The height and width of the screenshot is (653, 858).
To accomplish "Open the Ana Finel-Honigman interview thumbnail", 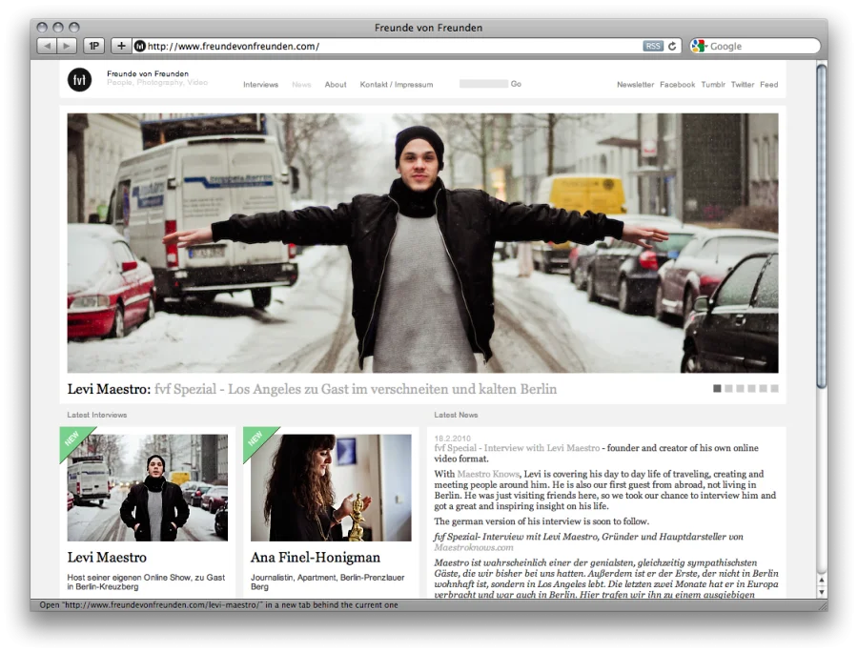I will (x=331, y=487).
